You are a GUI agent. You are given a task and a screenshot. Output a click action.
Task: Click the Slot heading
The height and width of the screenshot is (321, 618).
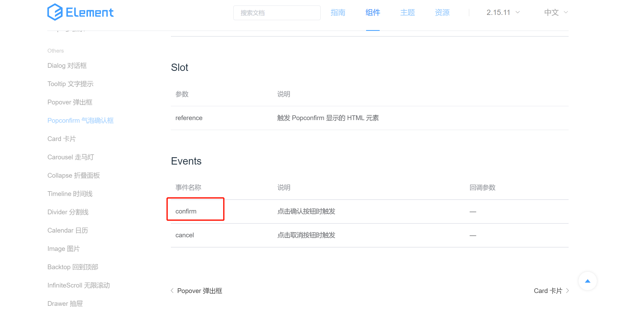click(180, 67)
